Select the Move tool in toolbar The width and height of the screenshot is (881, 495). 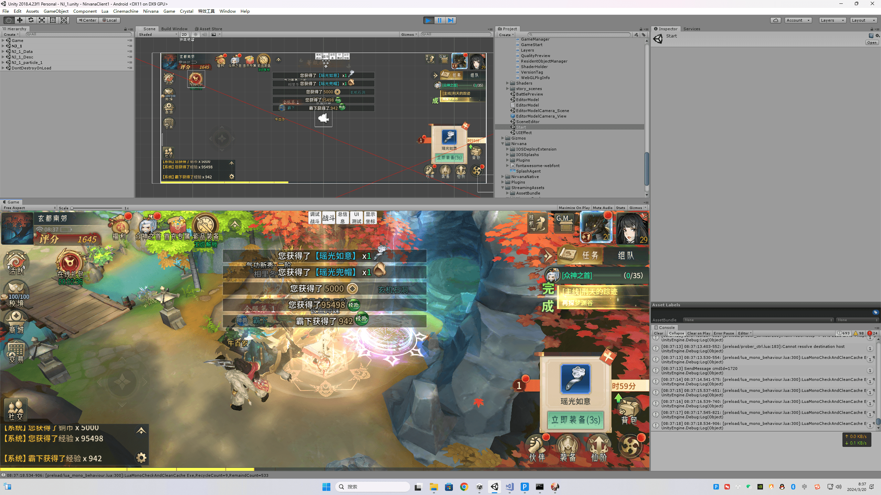20,20
